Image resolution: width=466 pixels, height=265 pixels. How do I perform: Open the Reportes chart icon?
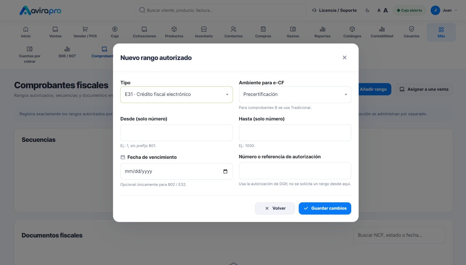coord(322,29)
